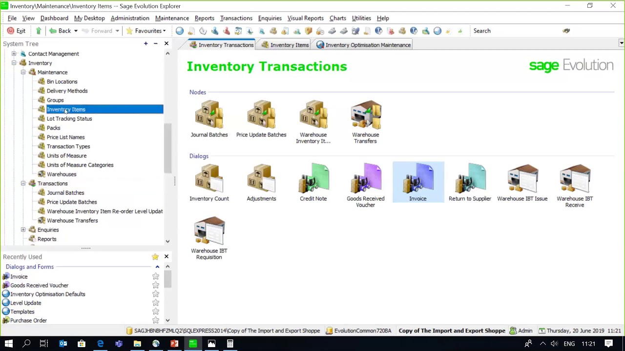Image resolution: width=625 pixels, height=351 pixels.
Task: Click the System Tree vertical scrollbar thumb
Action: pyautogui.click(x=167, y=148)
